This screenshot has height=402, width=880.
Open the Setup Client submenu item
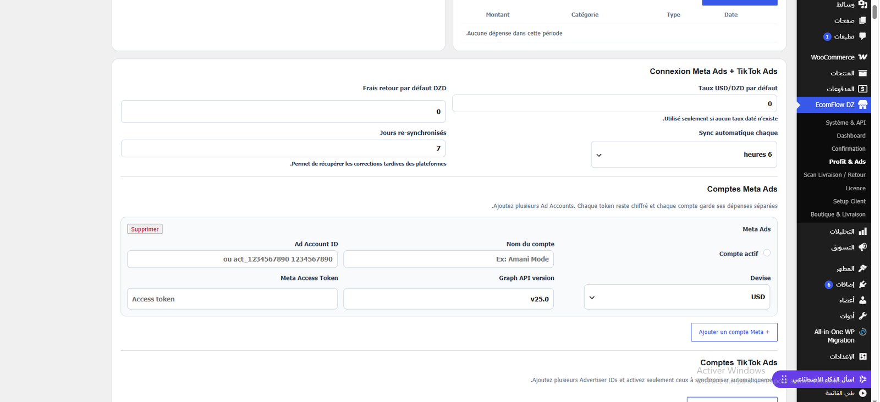pos(849,201)
